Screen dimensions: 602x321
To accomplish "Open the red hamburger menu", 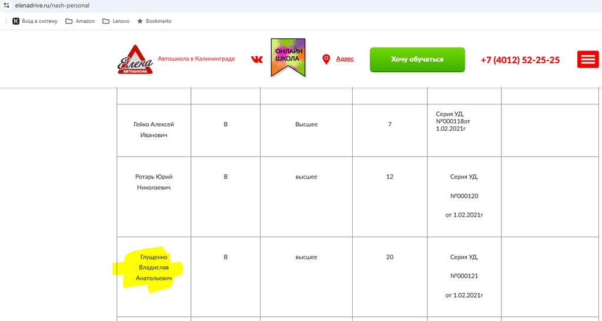I will (588, 59).
